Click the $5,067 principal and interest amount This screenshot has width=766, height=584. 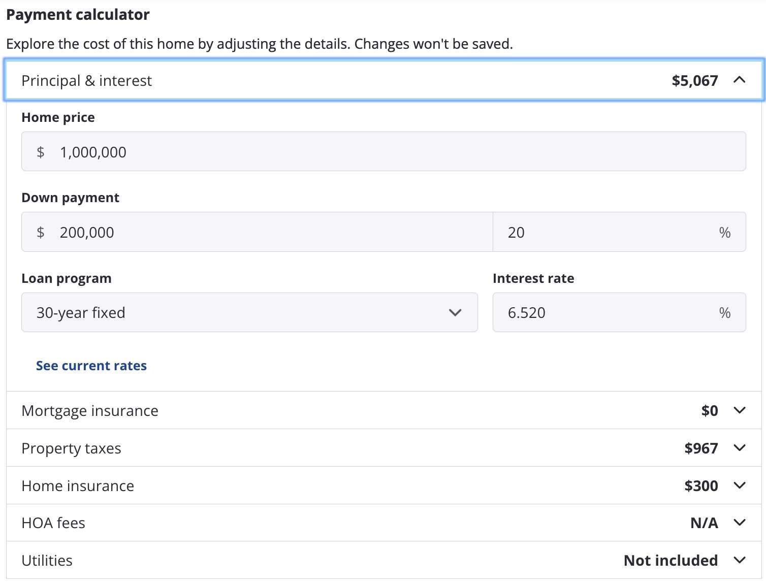(x=694, y=81)
